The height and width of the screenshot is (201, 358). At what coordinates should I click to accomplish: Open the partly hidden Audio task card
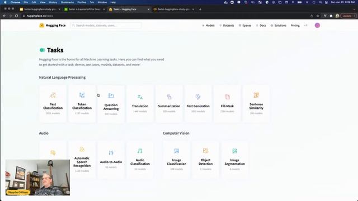pyautogui.click(x=53, y=150)
